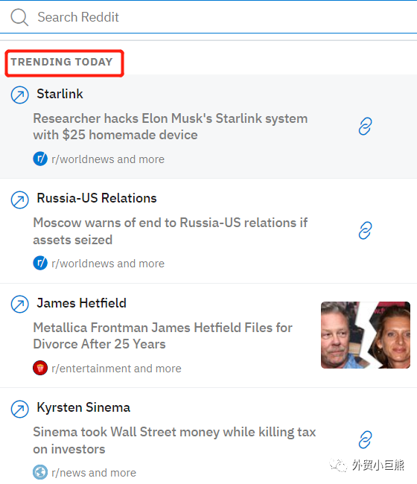Focus the Search Reddit input field
Image resolution: width=417 pixels, height=484 pixels.
208,17
